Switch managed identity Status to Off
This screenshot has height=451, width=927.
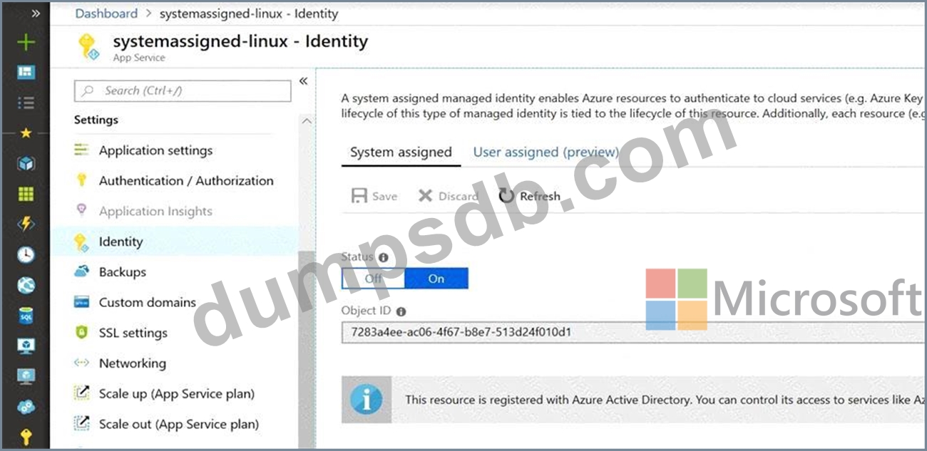point(373,279)
